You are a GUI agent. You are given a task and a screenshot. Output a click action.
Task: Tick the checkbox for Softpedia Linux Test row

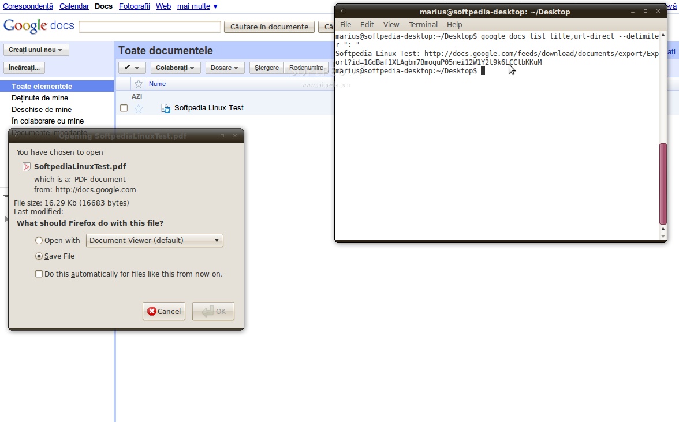[x=124, y=108]
